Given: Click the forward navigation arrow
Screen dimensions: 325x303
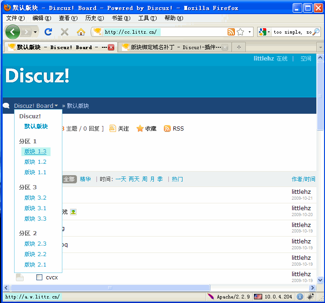Looking at the screenshot, I should pos(26,32).
